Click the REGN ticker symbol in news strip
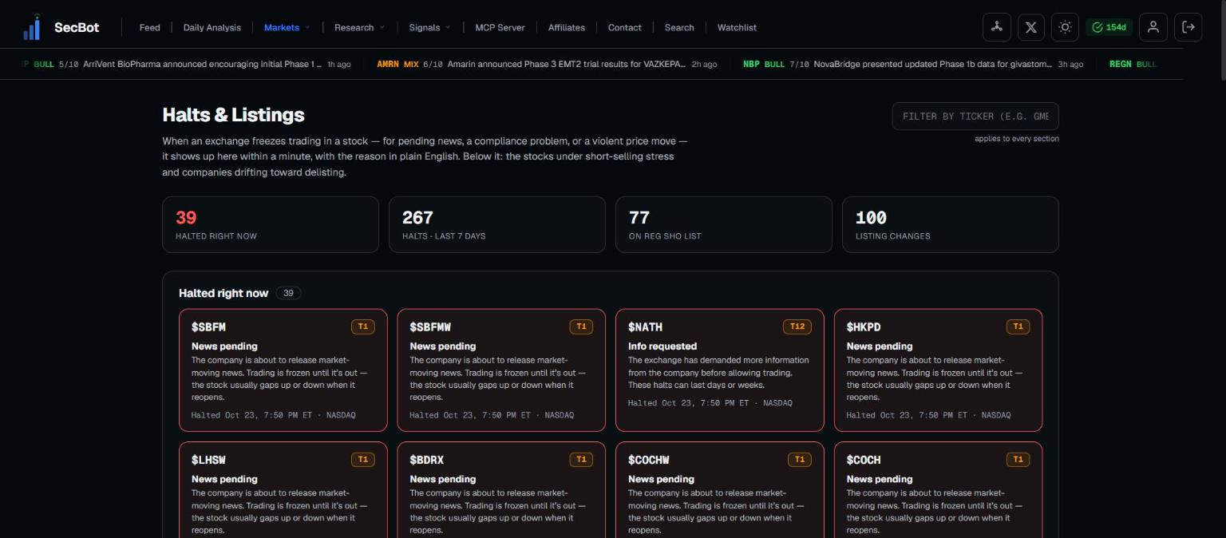 pos(1120,64)
